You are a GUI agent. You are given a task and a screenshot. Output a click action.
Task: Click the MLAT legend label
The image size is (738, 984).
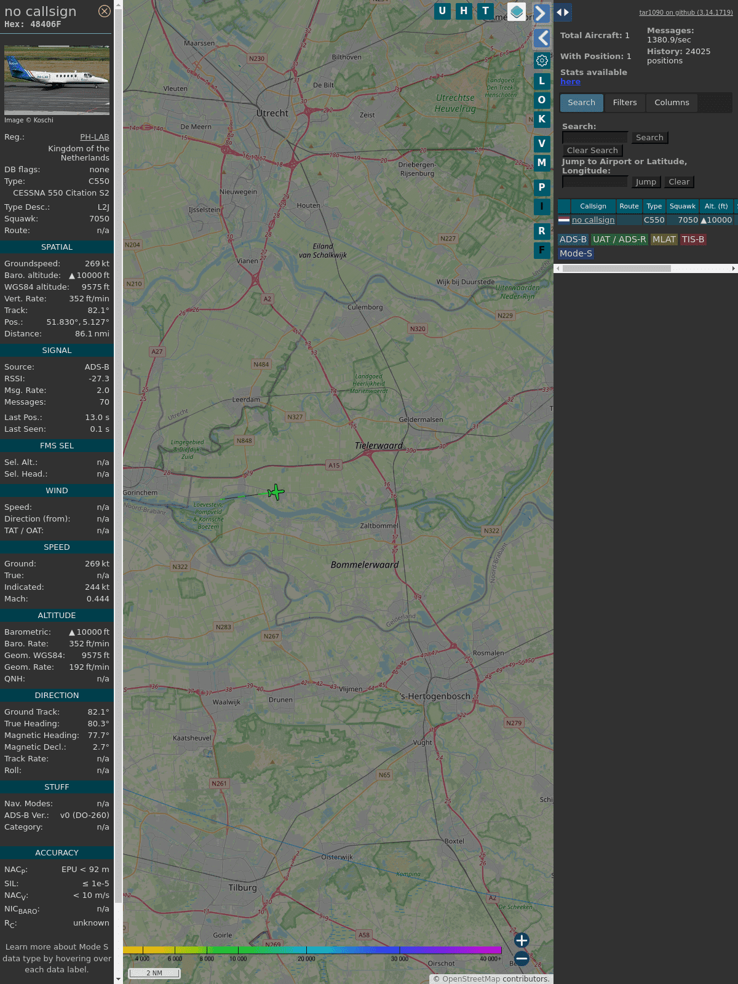pyautogui.click(x=664, y=240)
